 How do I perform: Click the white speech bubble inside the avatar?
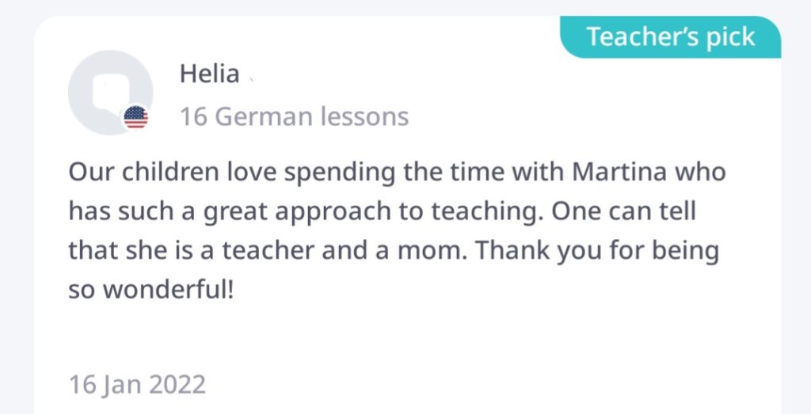tap(108, 90)
